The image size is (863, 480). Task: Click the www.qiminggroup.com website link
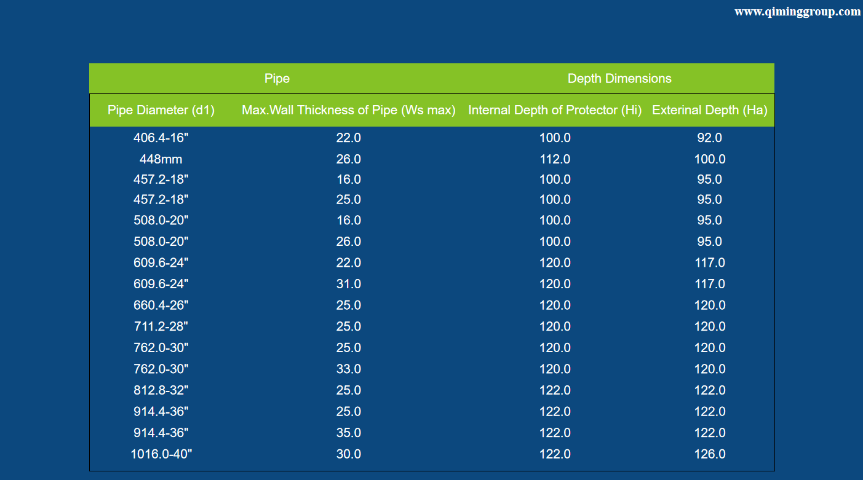tap(797, 12)
